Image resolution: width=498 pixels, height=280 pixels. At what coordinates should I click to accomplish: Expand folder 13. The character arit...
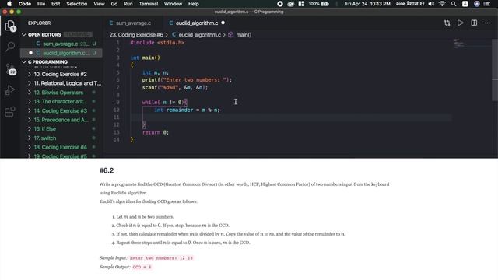[x=30, y=102]
